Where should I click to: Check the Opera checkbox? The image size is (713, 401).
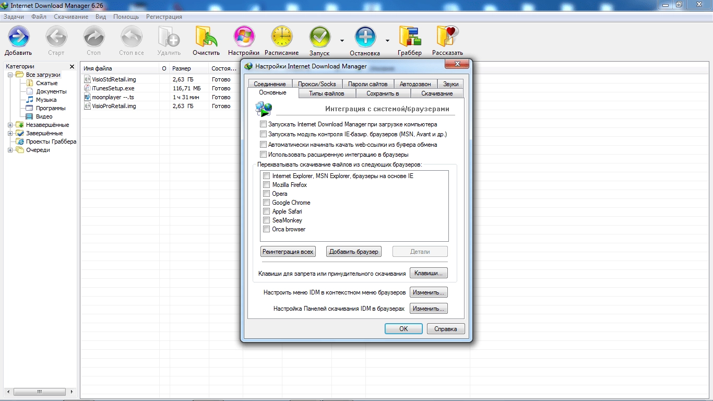pos(267,194)
